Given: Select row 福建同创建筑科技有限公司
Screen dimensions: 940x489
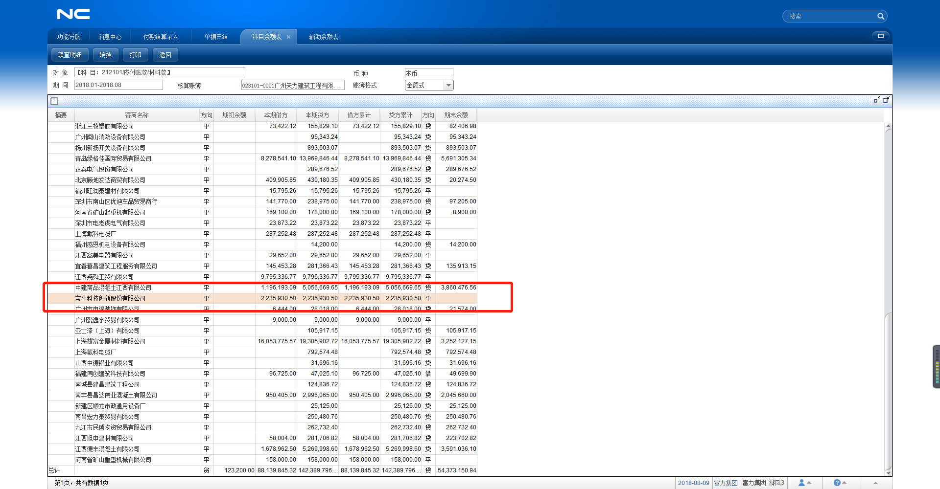Looking at the screenshot, I should click(x=262, y=374).
